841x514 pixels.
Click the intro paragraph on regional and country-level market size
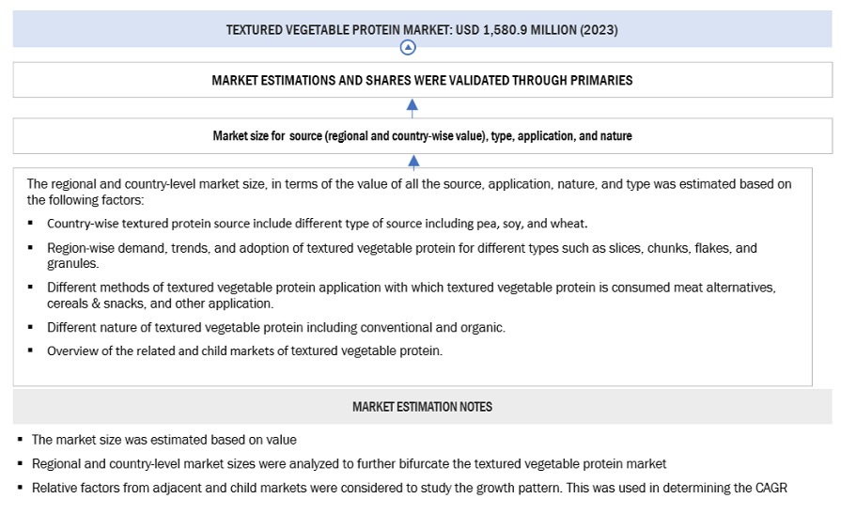(409, 192)
